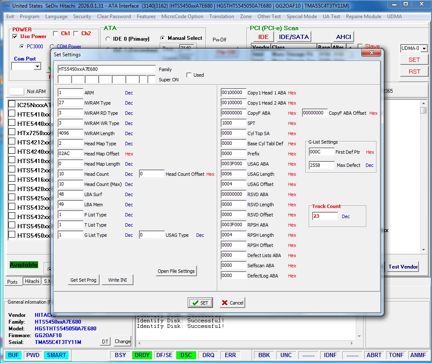This screenshot has width=432, height=363.
Task: Open File Settings button
Action: point(176,271)
